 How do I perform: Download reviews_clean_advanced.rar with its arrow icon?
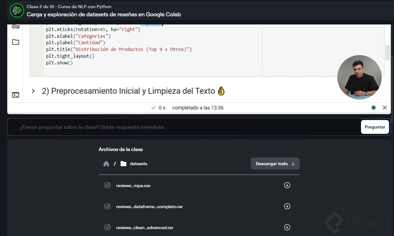287,227
